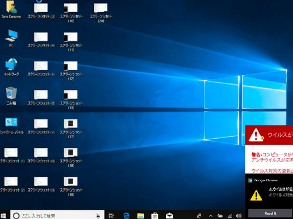Select スクリーンショット (11) file
This screenshot has width=293, height=219.
pyautogui.click(x=71, y=41)
